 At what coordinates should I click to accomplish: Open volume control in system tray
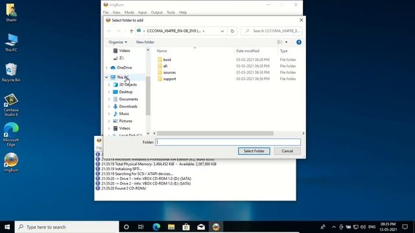tap(363, 227)
